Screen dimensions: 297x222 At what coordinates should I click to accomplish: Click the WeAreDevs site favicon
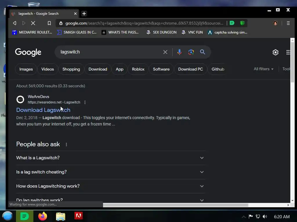point(20,99)
